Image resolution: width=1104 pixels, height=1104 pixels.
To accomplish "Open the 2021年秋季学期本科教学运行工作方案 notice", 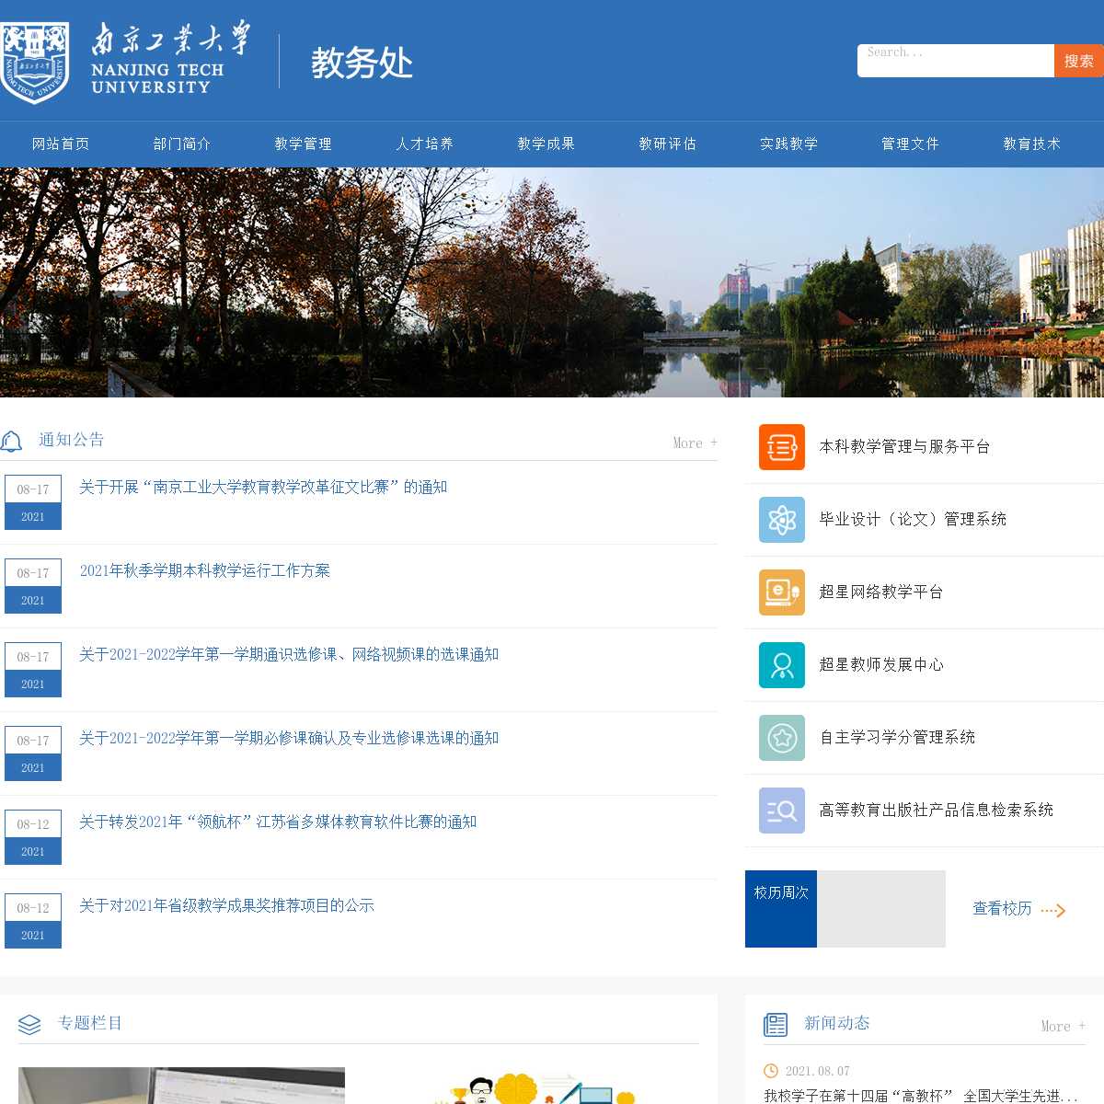I will tap(204, 571).
